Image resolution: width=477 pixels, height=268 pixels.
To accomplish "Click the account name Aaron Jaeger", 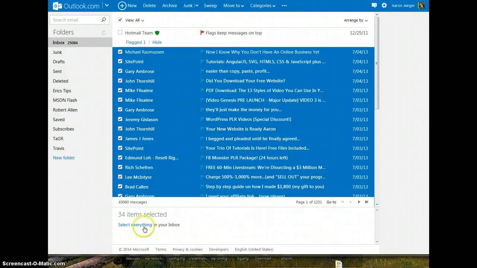I will point(403,6).
